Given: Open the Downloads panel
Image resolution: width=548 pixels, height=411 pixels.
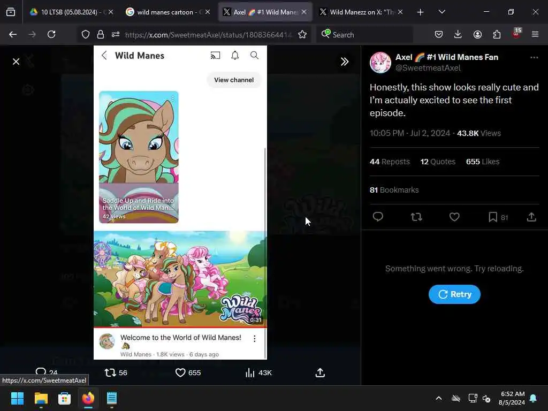Looking at the screenshot, I should pos(458,34).
